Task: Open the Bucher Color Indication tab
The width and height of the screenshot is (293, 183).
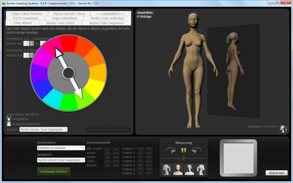Action: [107, 18]
